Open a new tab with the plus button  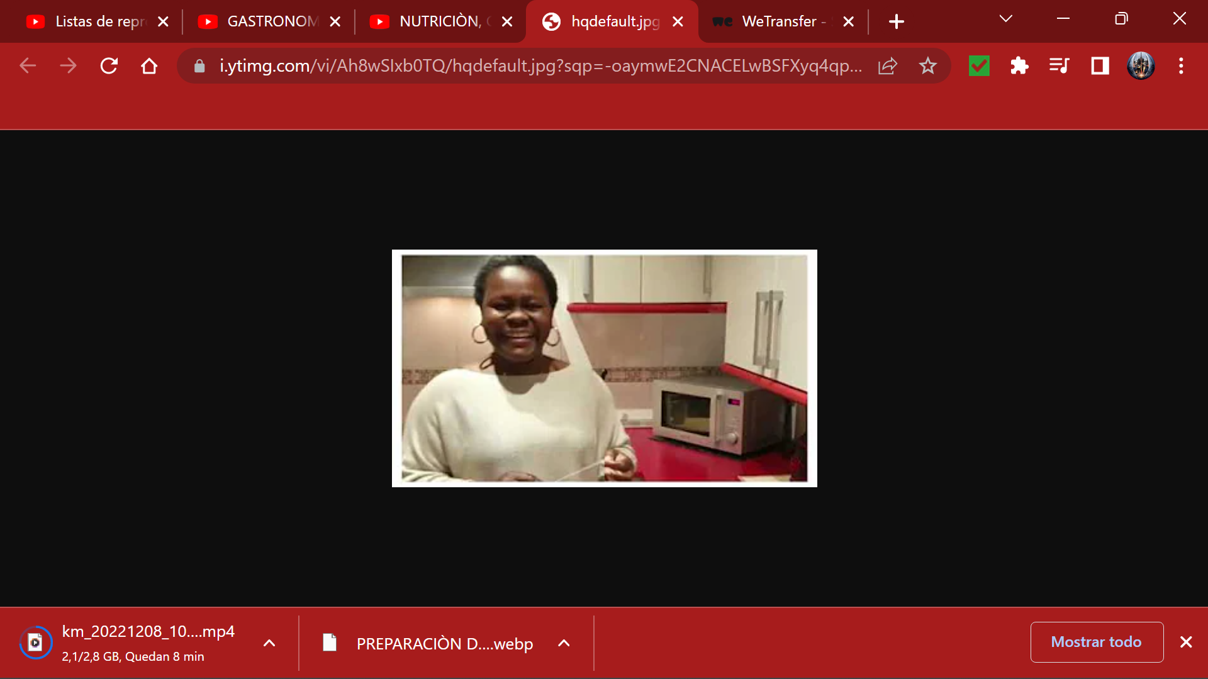[x=897, y=21]
